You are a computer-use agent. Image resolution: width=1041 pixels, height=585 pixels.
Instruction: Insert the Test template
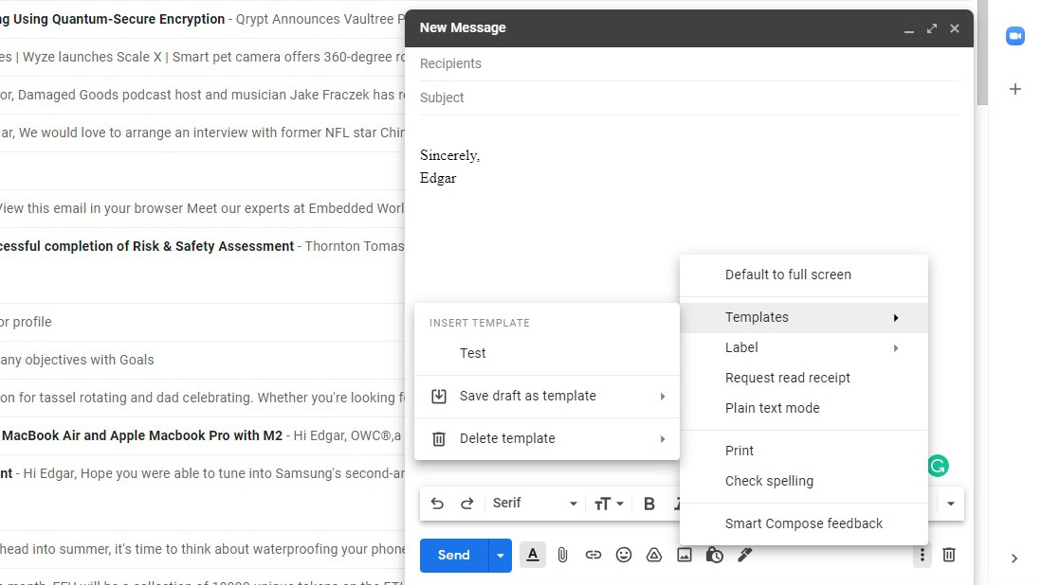pyautogui.click(x=473, y=353)
